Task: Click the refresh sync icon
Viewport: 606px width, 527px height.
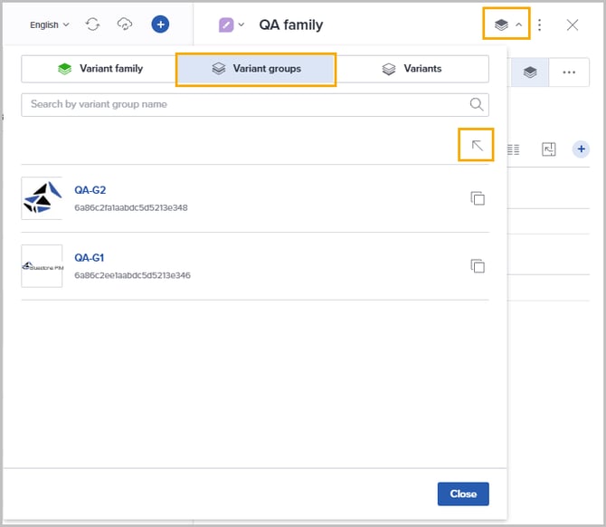Action: coord(93,24)
